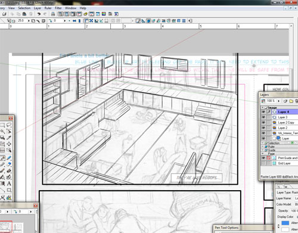The width and height of the screenshot is (298, 233).
Task: Select the Layer 2 row
Action: 285,128
